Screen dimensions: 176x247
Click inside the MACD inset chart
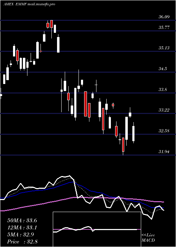(x=97, y=229)
